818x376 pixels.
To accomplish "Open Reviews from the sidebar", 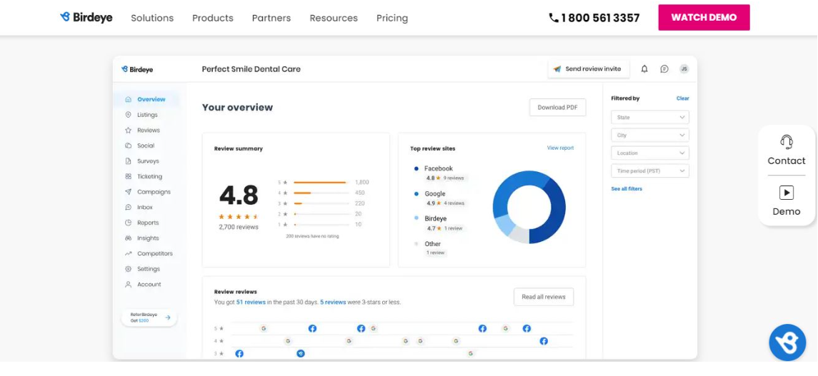I will pos(149,130).
